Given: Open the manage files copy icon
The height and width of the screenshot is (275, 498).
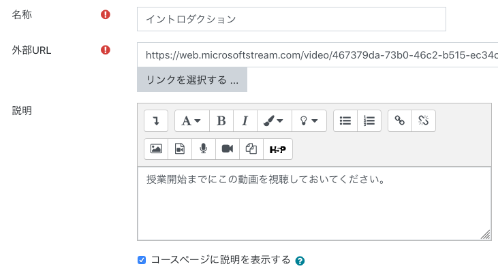Looking at the screenshot, I should [x=251, y=149].
